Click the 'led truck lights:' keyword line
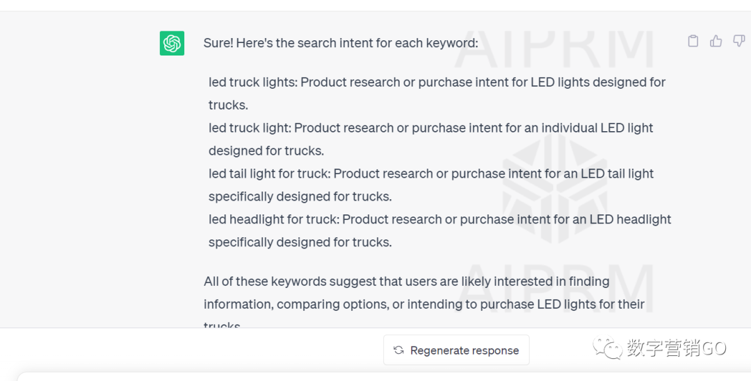This screenshot has width=751, height=381. click(x=437, y=82)
